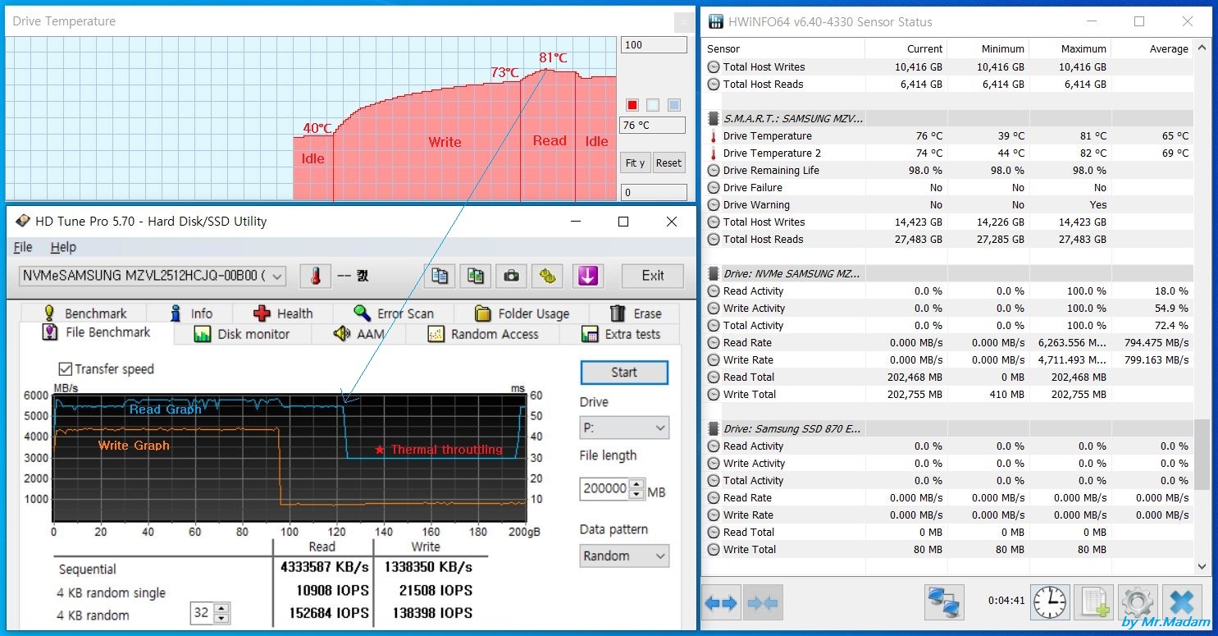Click the thermometer temperature icon in HD Tune
Screen dimensions: 1218x636
(x=315, y=276)
